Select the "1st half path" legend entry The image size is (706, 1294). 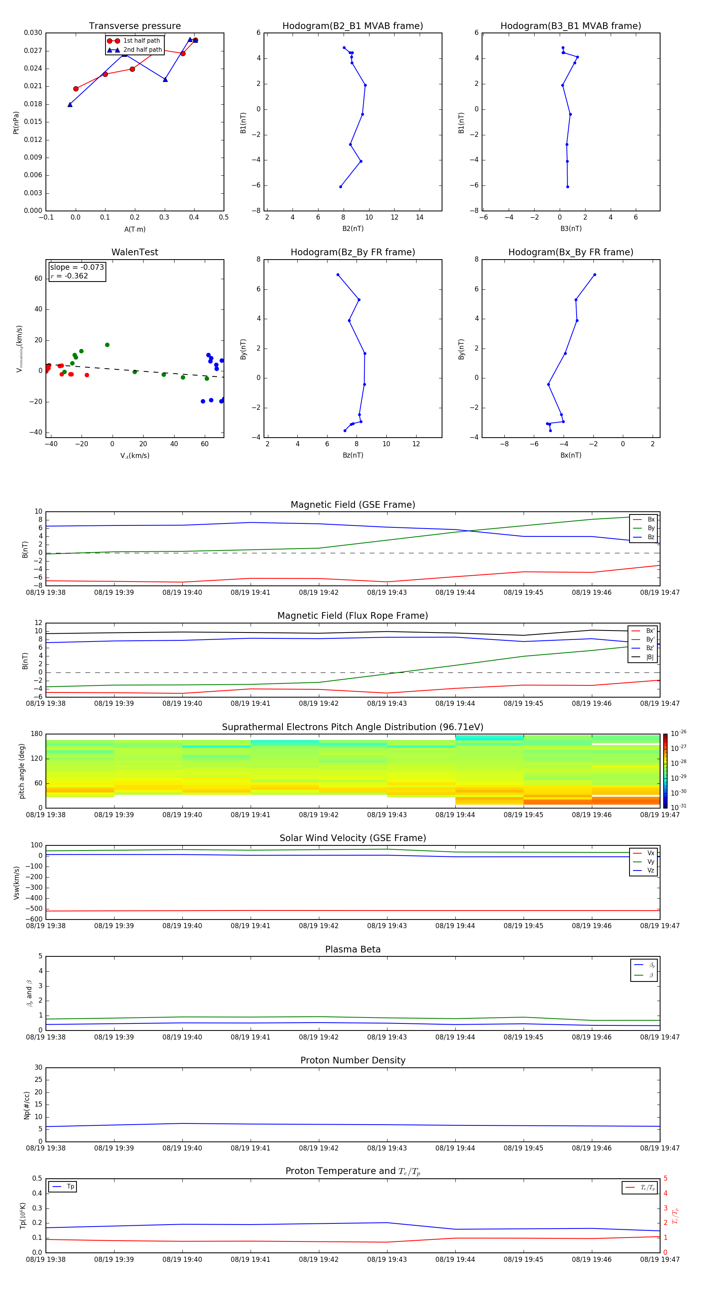pyautogui.click(x=134, y=41)
